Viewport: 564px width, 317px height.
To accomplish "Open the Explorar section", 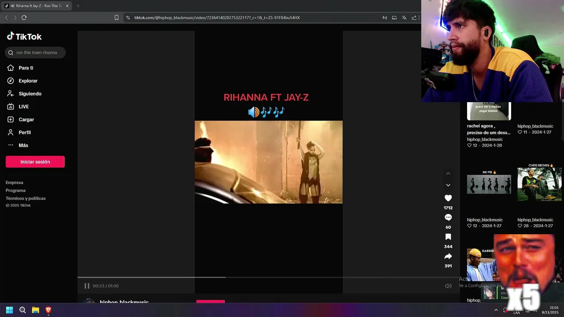I will pos(28,81).
